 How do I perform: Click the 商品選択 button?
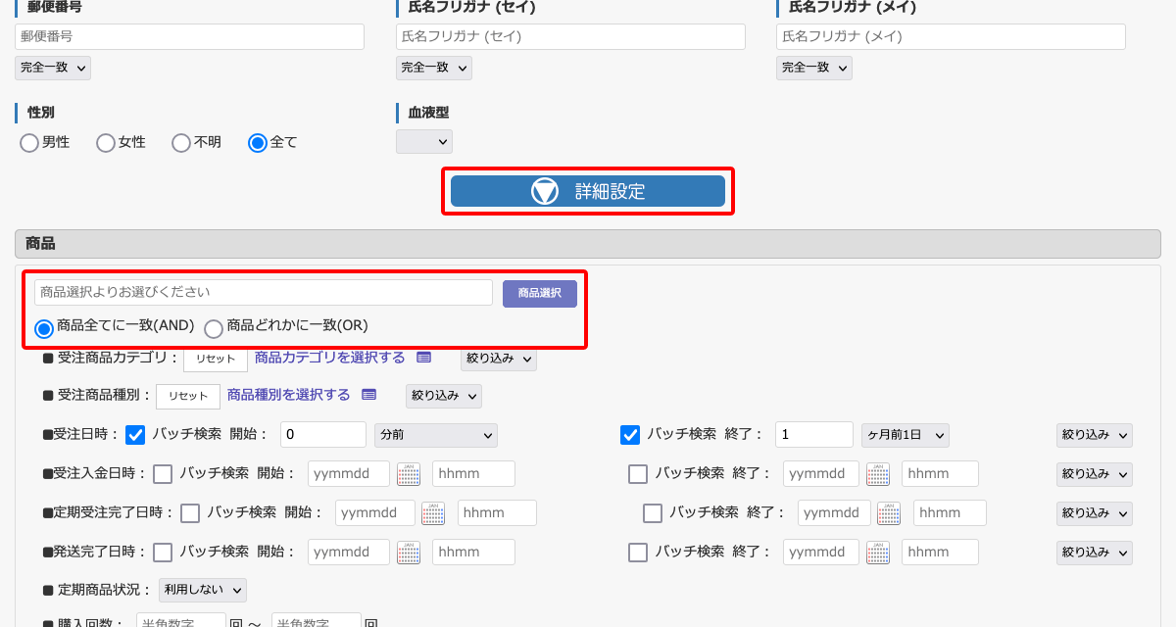[540, 293]
